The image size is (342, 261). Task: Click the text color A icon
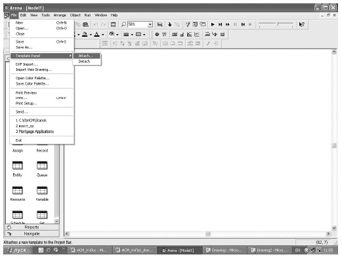click(x=96, y=34)
